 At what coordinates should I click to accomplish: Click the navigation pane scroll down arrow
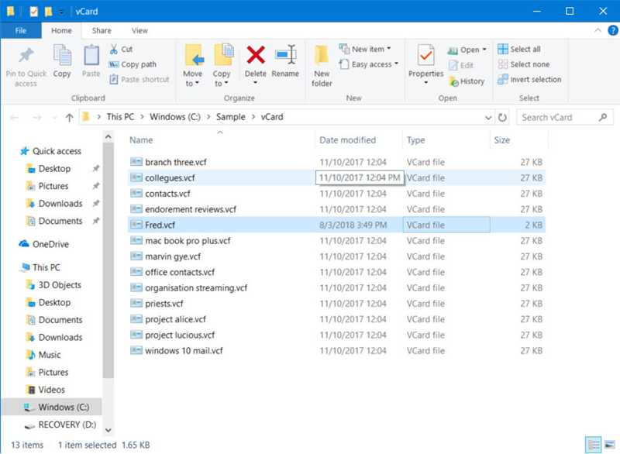(108, 430)
